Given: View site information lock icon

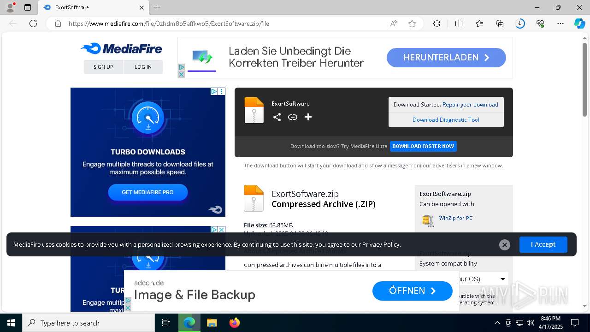Looking at the screenshot, I should click(x=58, y=24).
